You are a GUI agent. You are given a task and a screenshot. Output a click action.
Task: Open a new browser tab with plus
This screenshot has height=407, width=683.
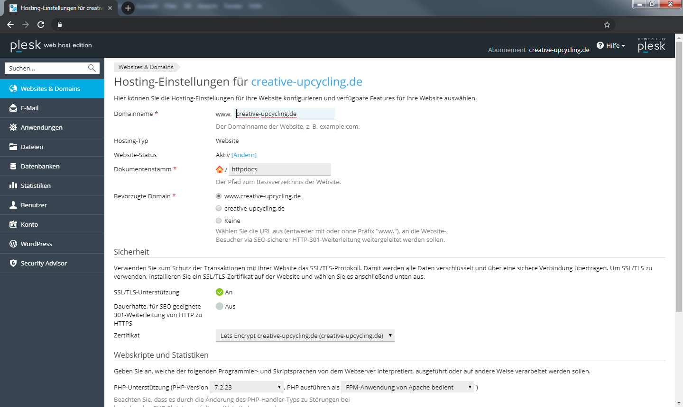(128, 8)
